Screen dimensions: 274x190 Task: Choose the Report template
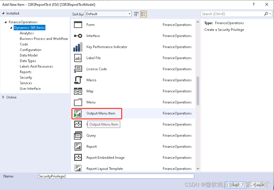pos(133,147)
